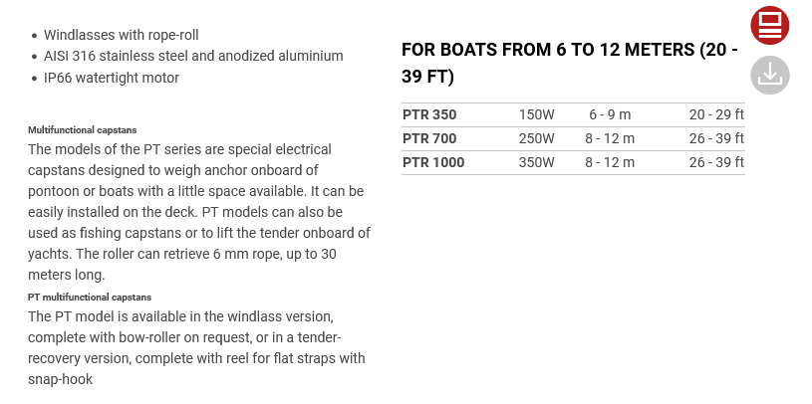Click the 350W power value

click(536, 162)
